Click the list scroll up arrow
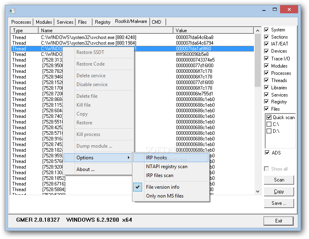Image resolution: width=309 pixels, height=239 pixels. click(x=257, y=31)
